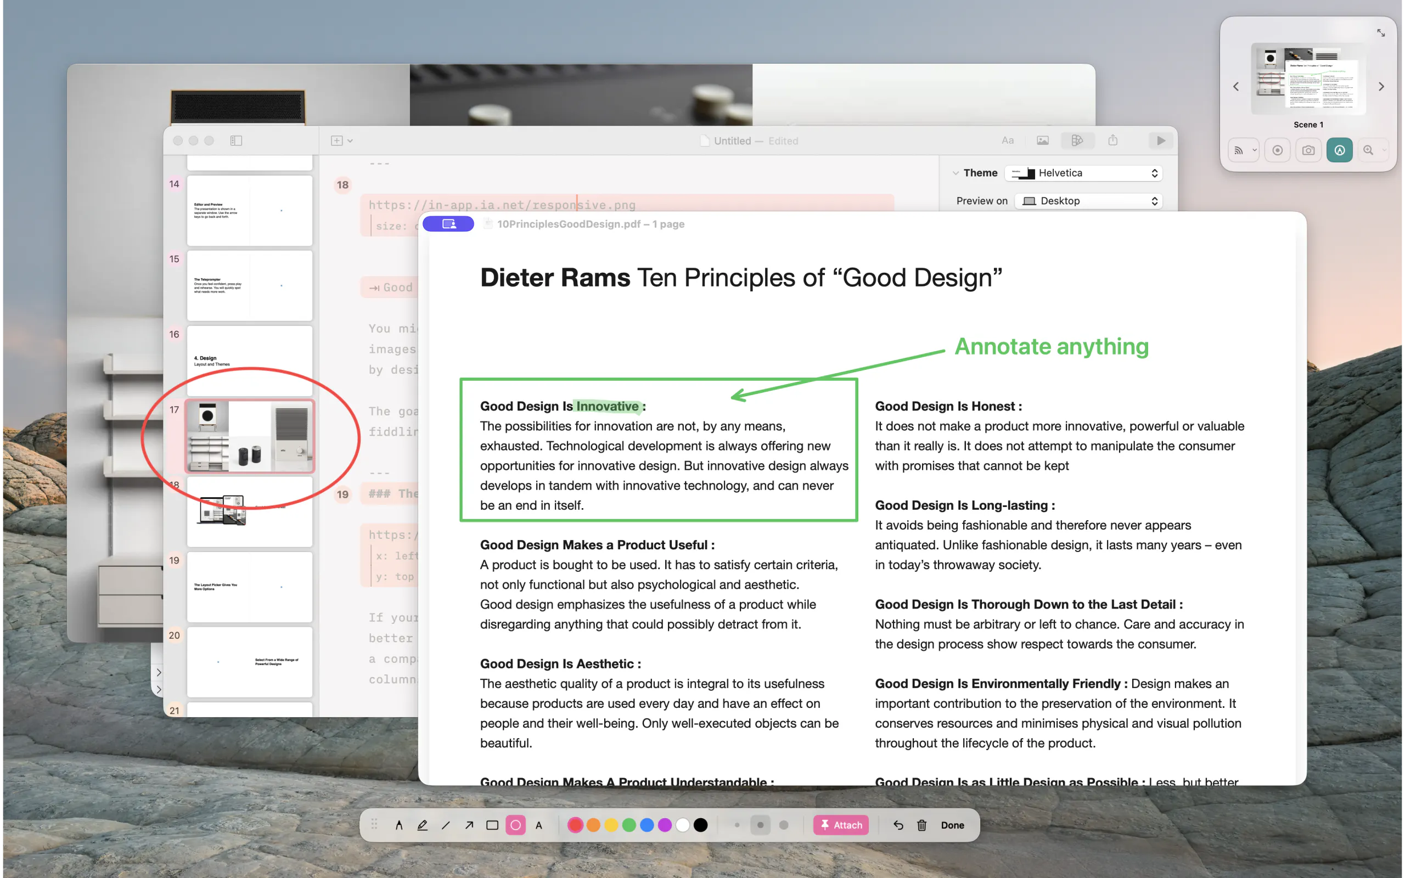Go to the previous scene
Viewport: 1405px width, 878px height.
point(1237,87)
